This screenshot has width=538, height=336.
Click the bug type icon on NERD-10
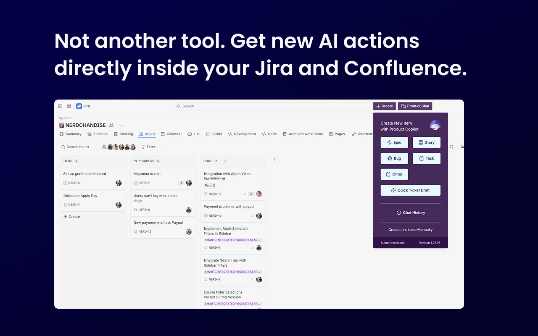click(x=206, y=215)
